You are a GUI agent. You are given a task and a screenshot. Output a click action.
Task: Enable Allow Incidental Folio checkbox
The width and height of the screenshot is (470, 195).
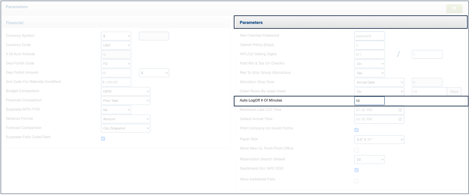point(356,181)
